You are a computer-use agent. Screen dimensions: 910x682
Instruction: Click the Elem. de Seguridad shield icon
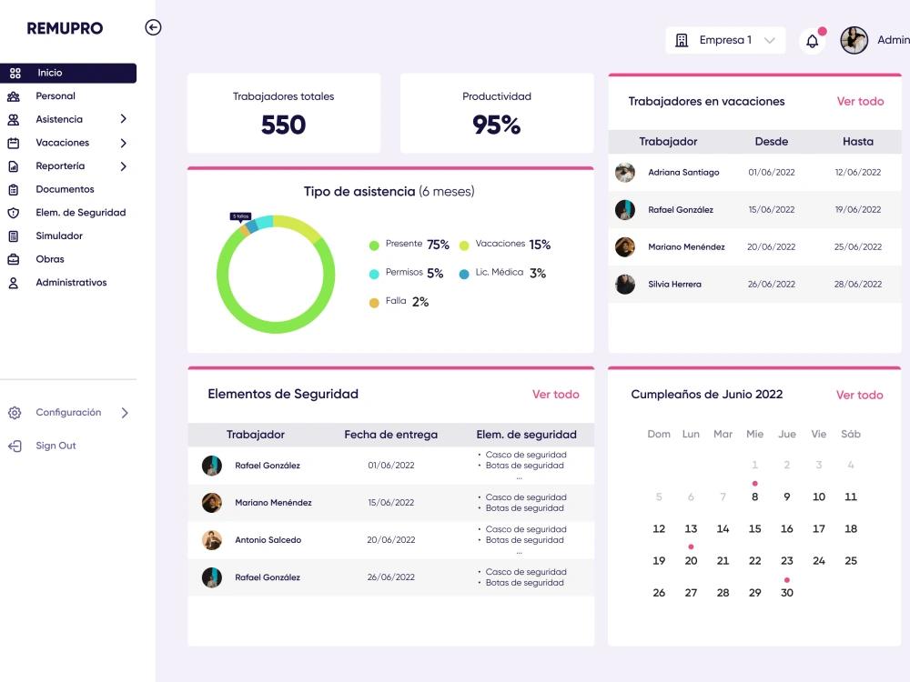(x=14, y=213)
